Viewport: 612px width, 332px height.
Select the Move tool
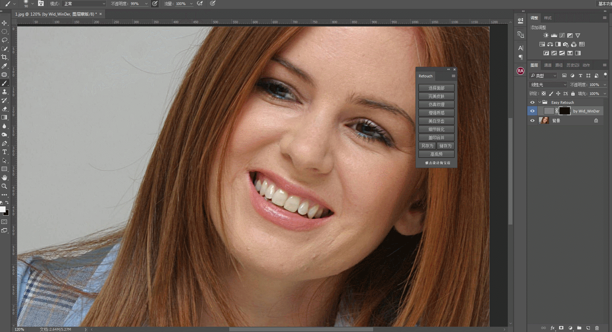(x=5, y=23)
